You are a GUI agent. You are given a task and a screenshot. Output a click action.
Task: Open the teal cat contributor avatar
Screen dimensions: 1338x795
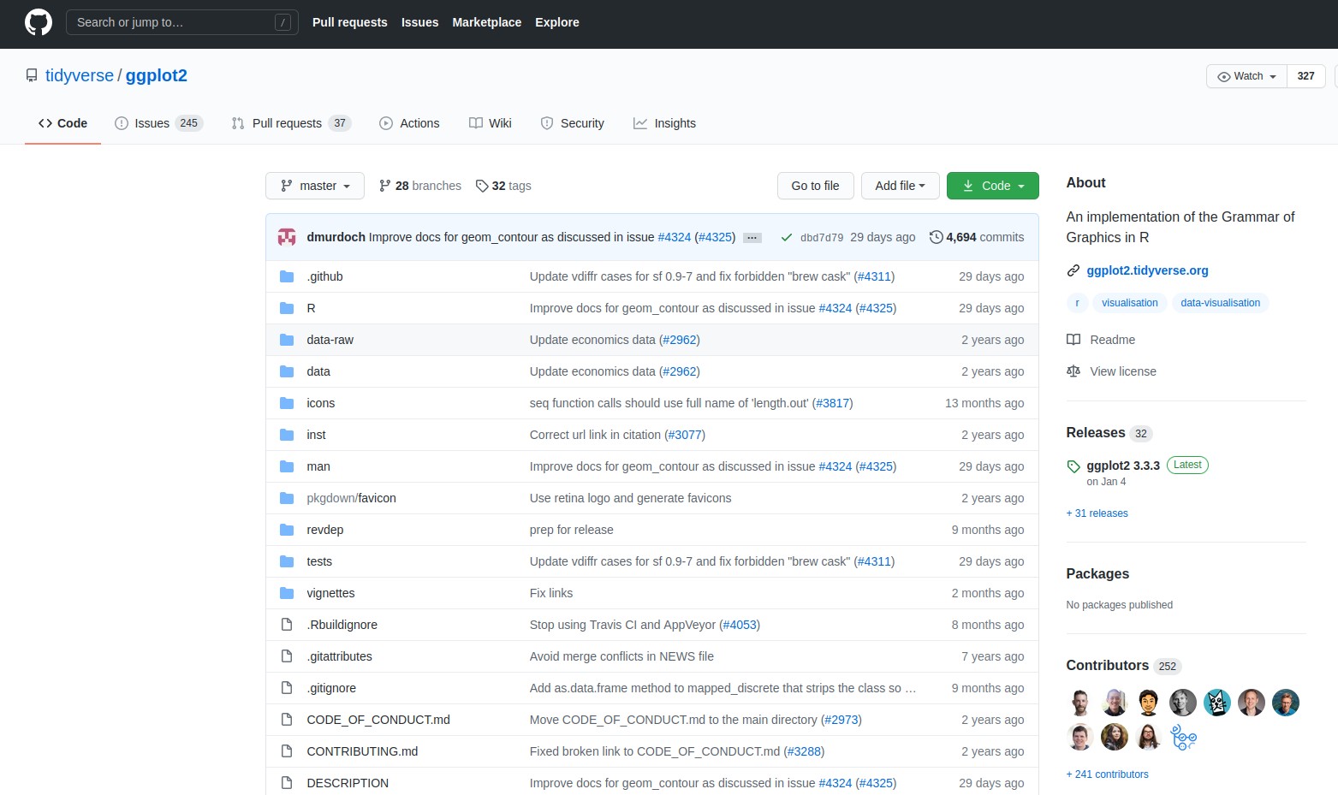point(1217,703)
